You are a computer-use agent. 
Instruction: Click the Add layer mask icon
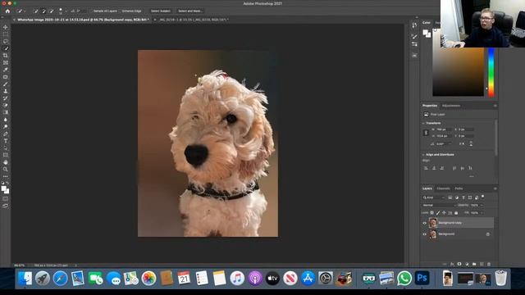point(459,264)
